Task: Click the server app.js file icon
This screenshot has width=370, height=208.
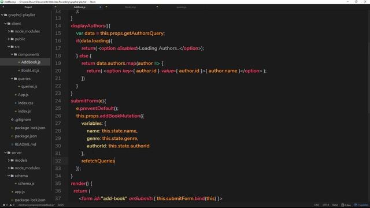Action: [12, 192]
